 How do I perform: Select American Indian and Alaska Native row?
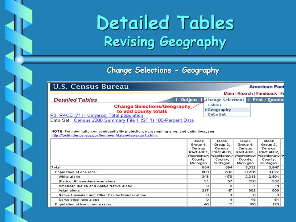(95, 186)
